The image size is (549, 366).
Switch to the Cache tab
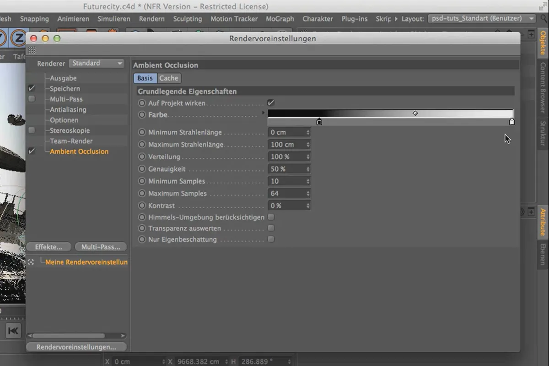click(x=169, y=78)
